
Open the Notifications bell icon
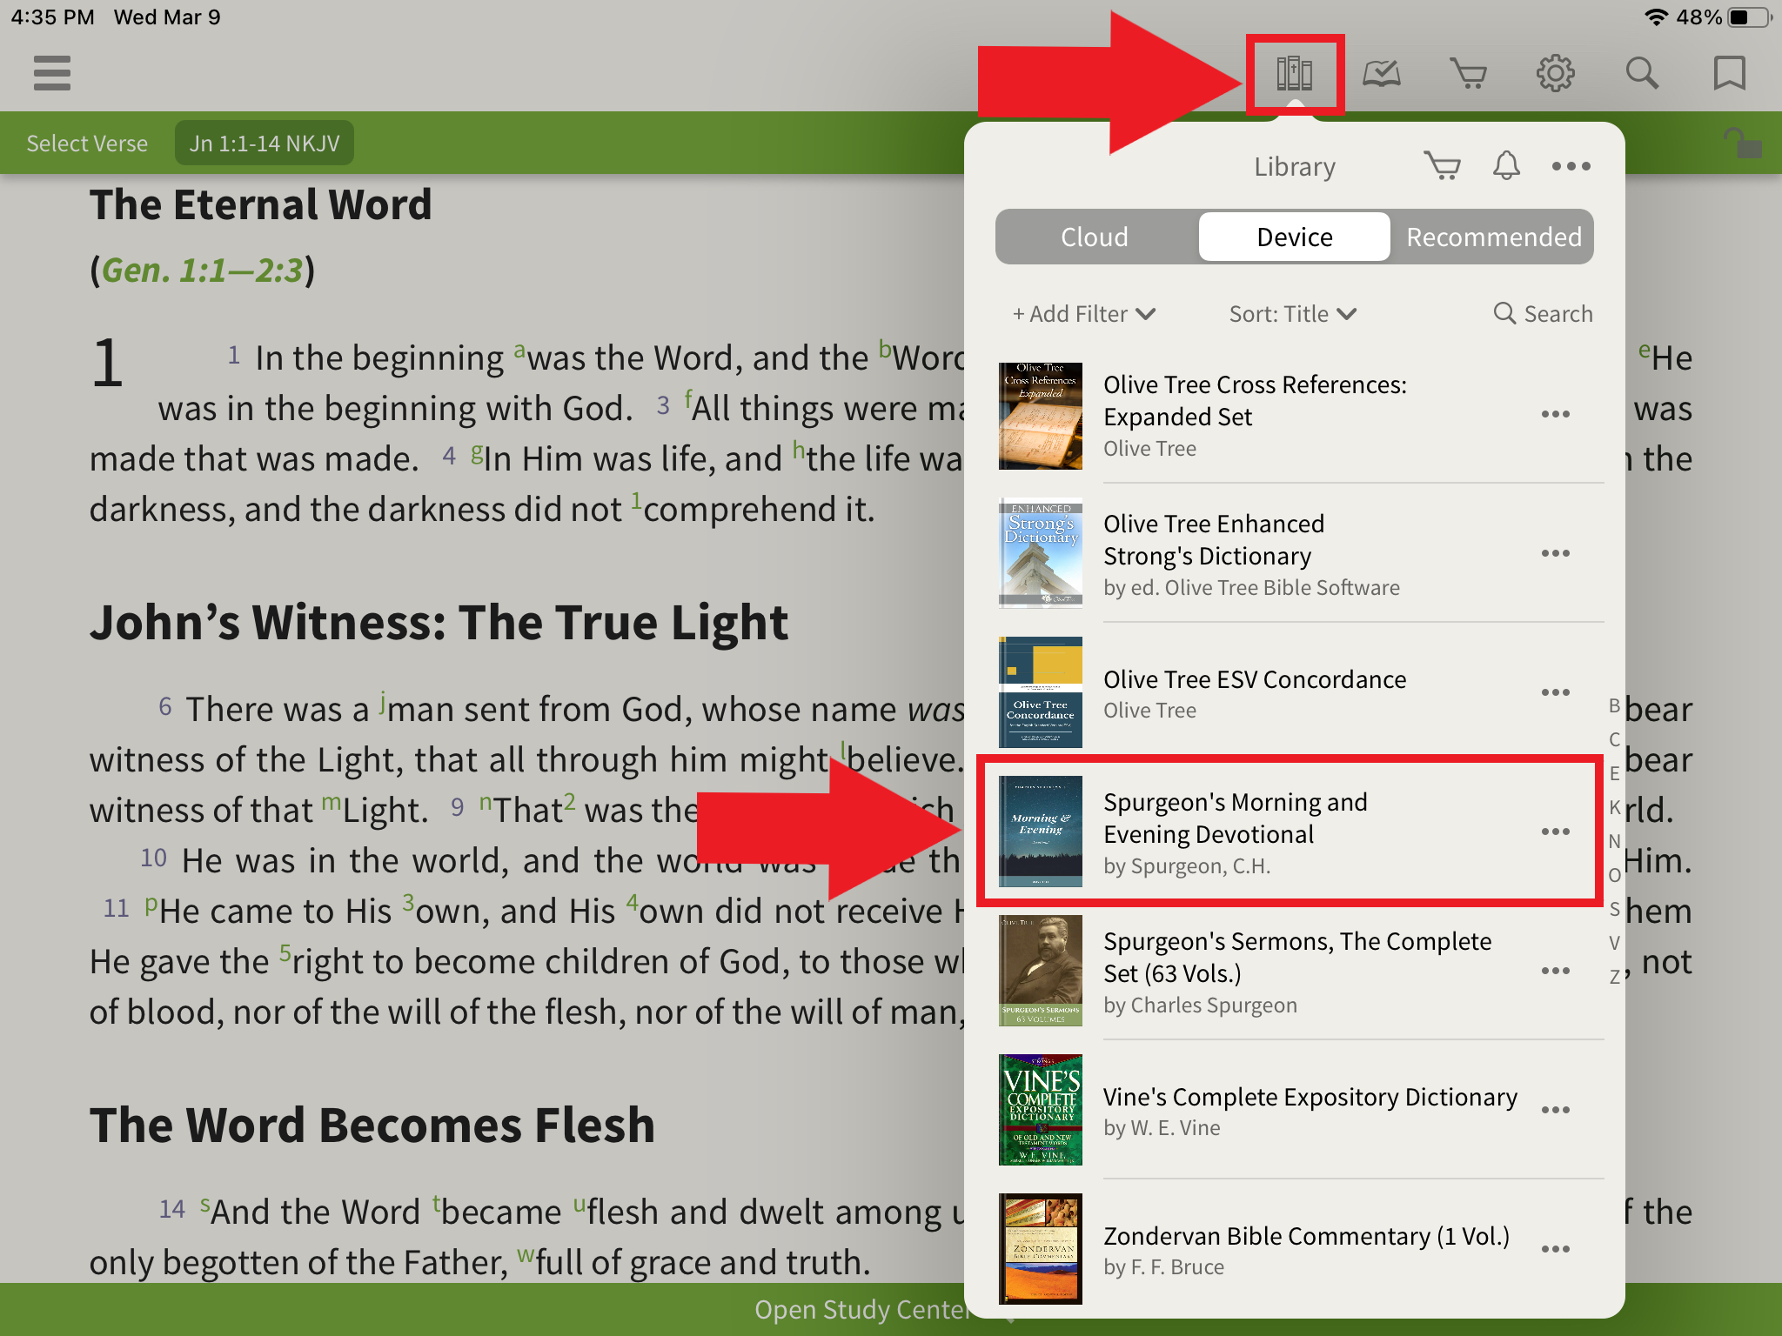tap(1504, 164)
